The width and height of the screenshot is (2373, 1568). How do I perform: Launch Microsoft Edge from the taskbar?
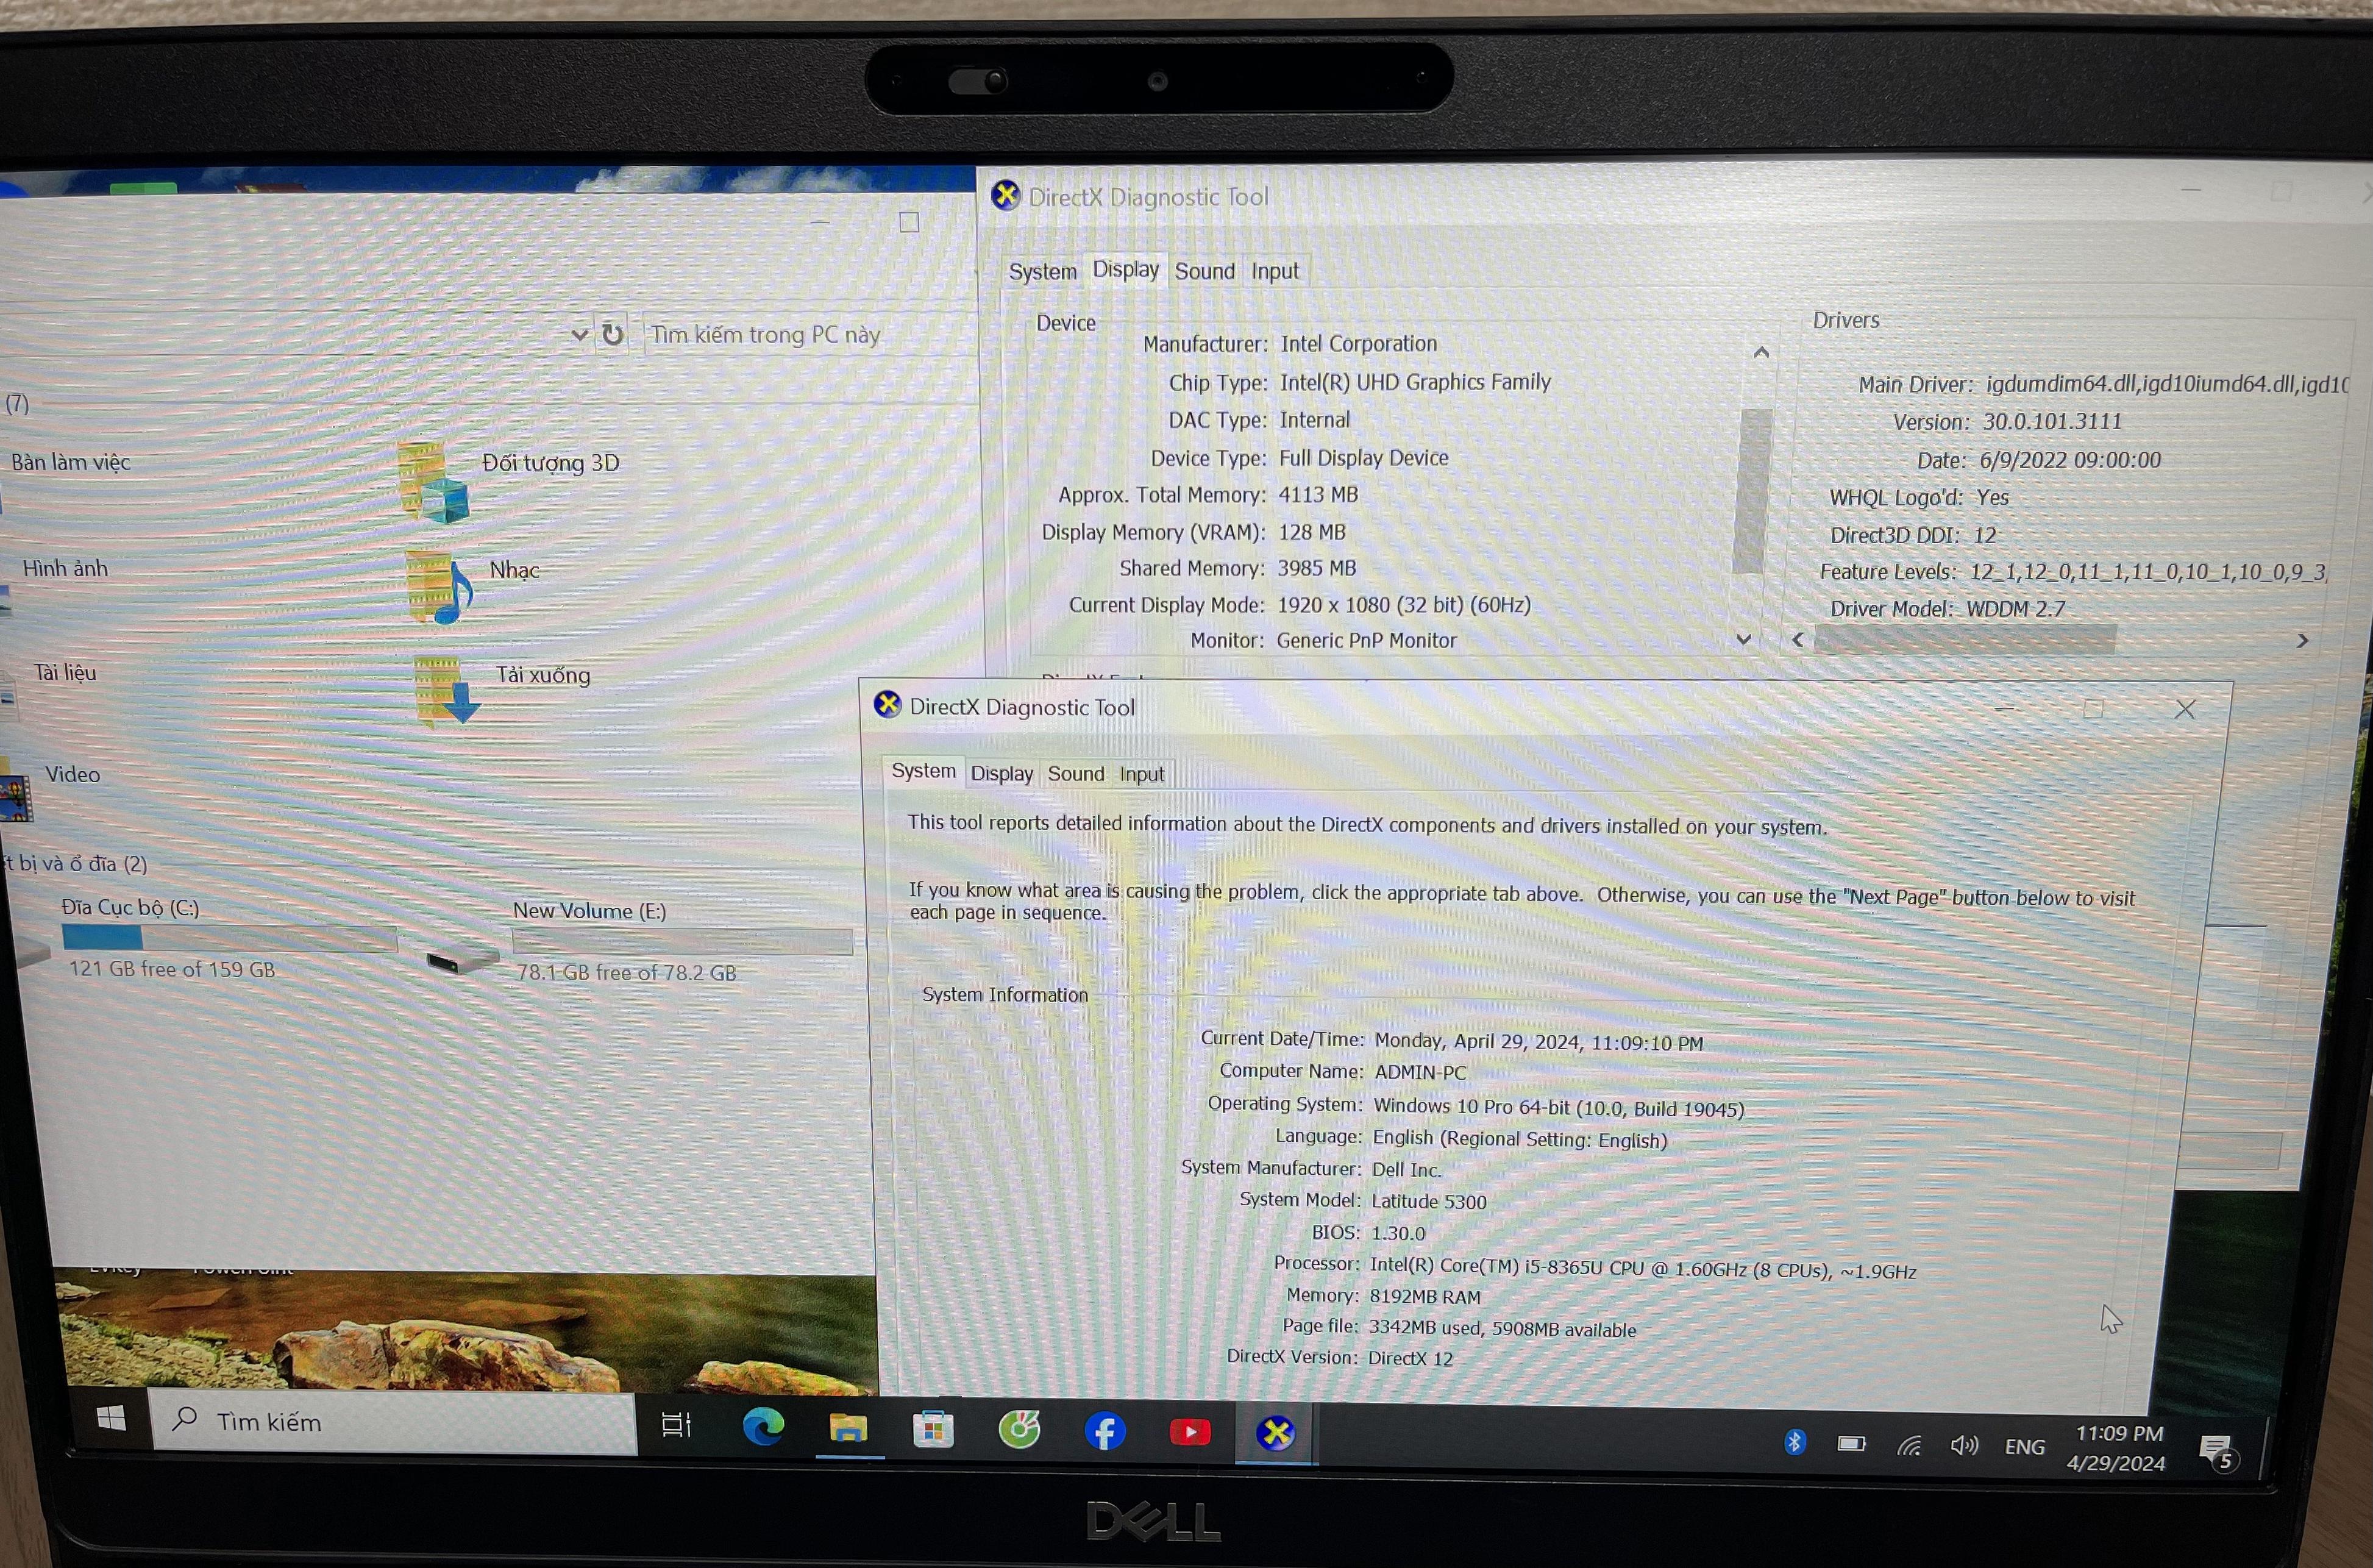coord(763,1427)
